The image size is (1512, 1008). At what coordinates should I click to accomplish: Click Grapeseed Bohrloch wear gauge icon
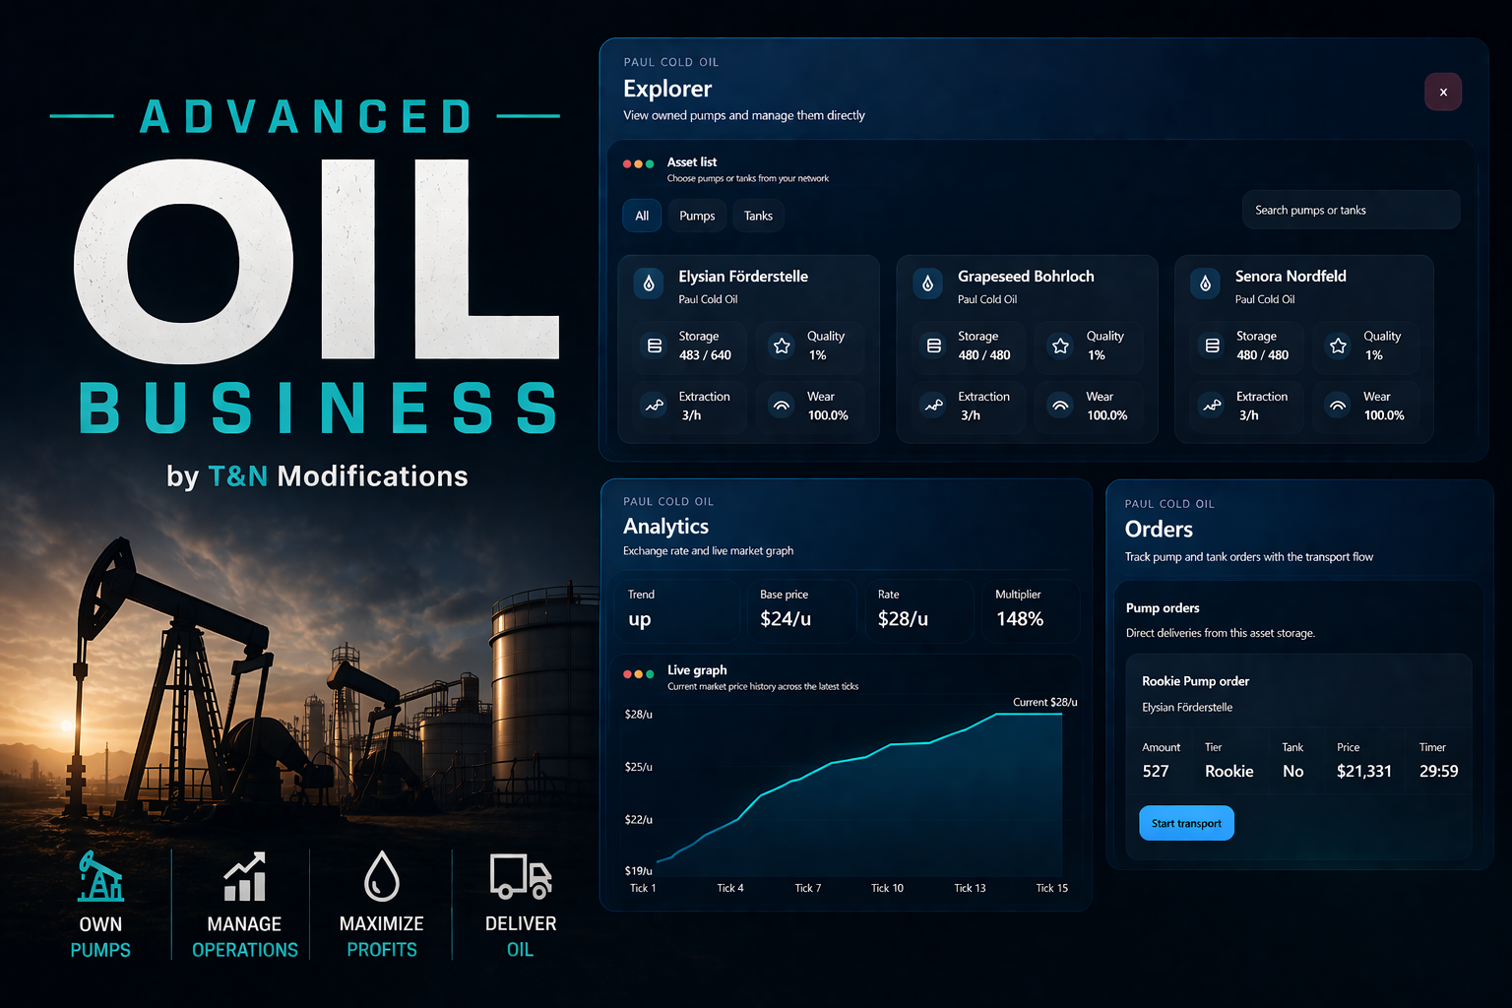click(1060, 406)
